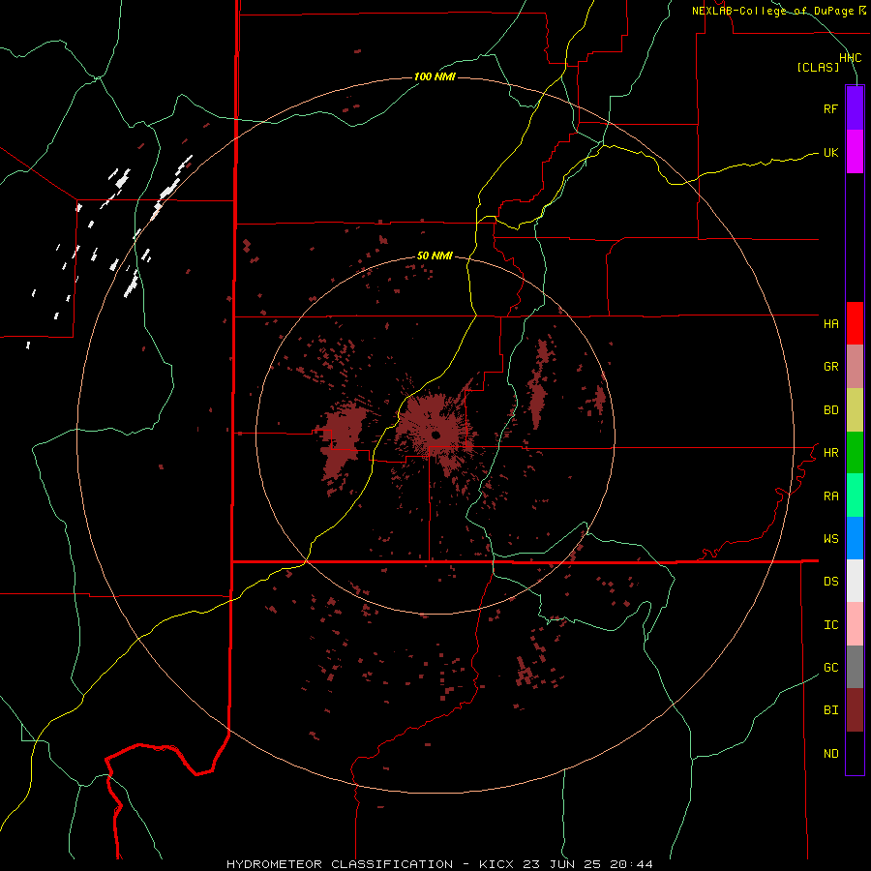Screen dimensions: 871x871
Task: Select the HR green legend swatch
Action: click(855, 452)
